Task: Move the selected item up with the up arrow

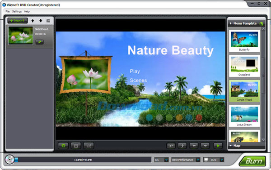Action: tap(33, 21)
